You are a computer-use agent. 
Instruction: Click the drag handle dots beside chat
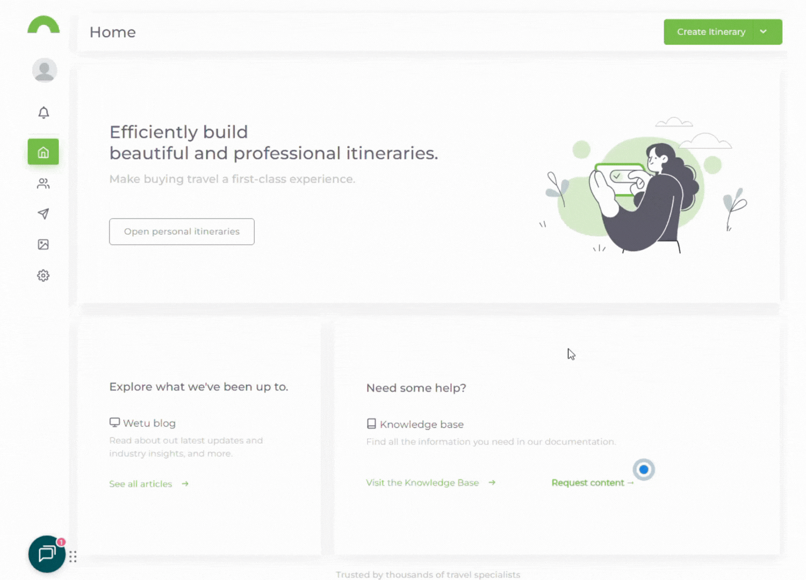tap(73, 556)
